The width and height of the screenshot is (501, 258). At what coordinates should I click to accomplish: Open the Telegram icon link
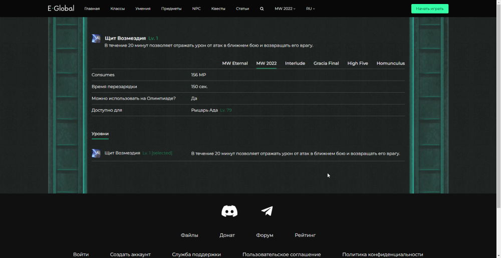point(267,211)
